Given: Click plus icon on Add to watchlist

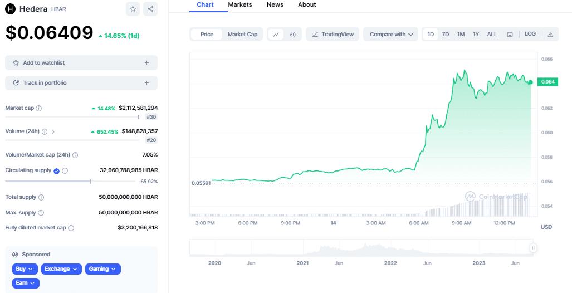Looking at the screenshot, I should tap(146, 63).
